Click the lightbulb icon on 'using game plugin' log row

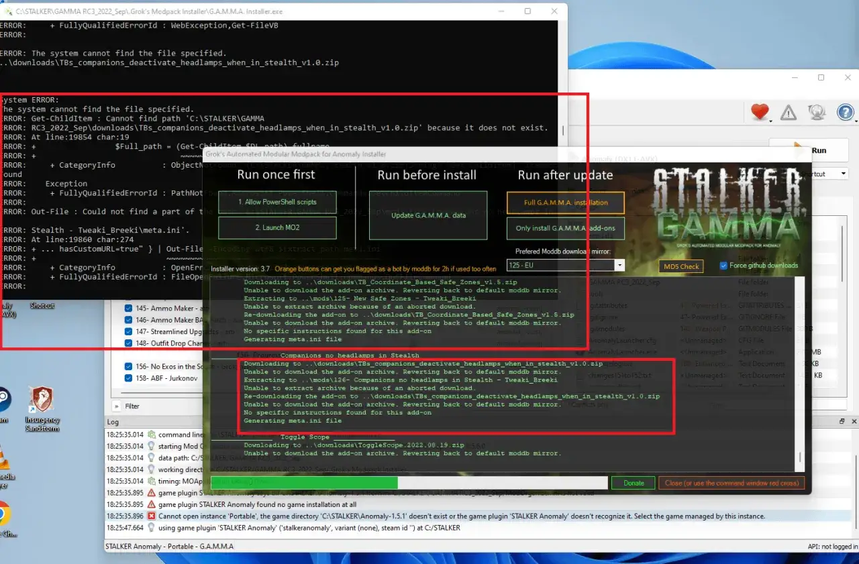(x=152, y=528)
